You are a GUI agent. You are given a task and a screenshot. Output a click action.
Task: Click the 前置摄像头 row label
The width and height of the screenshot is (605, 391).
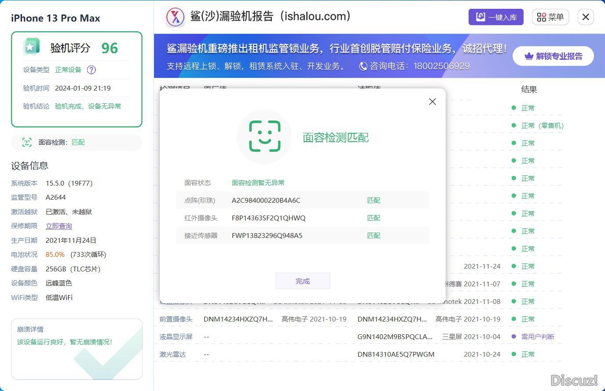(176, 319)
